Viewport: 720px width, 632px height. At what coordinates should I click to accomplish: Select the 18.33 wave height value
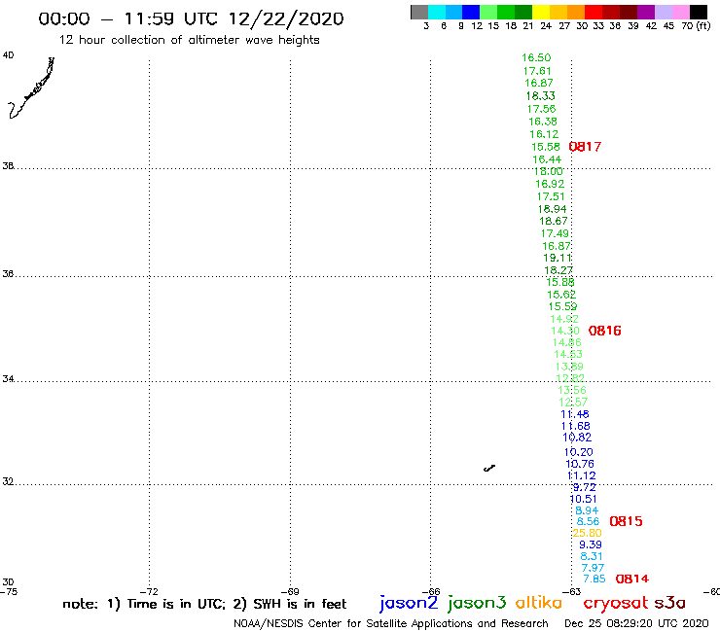point(540,96)
